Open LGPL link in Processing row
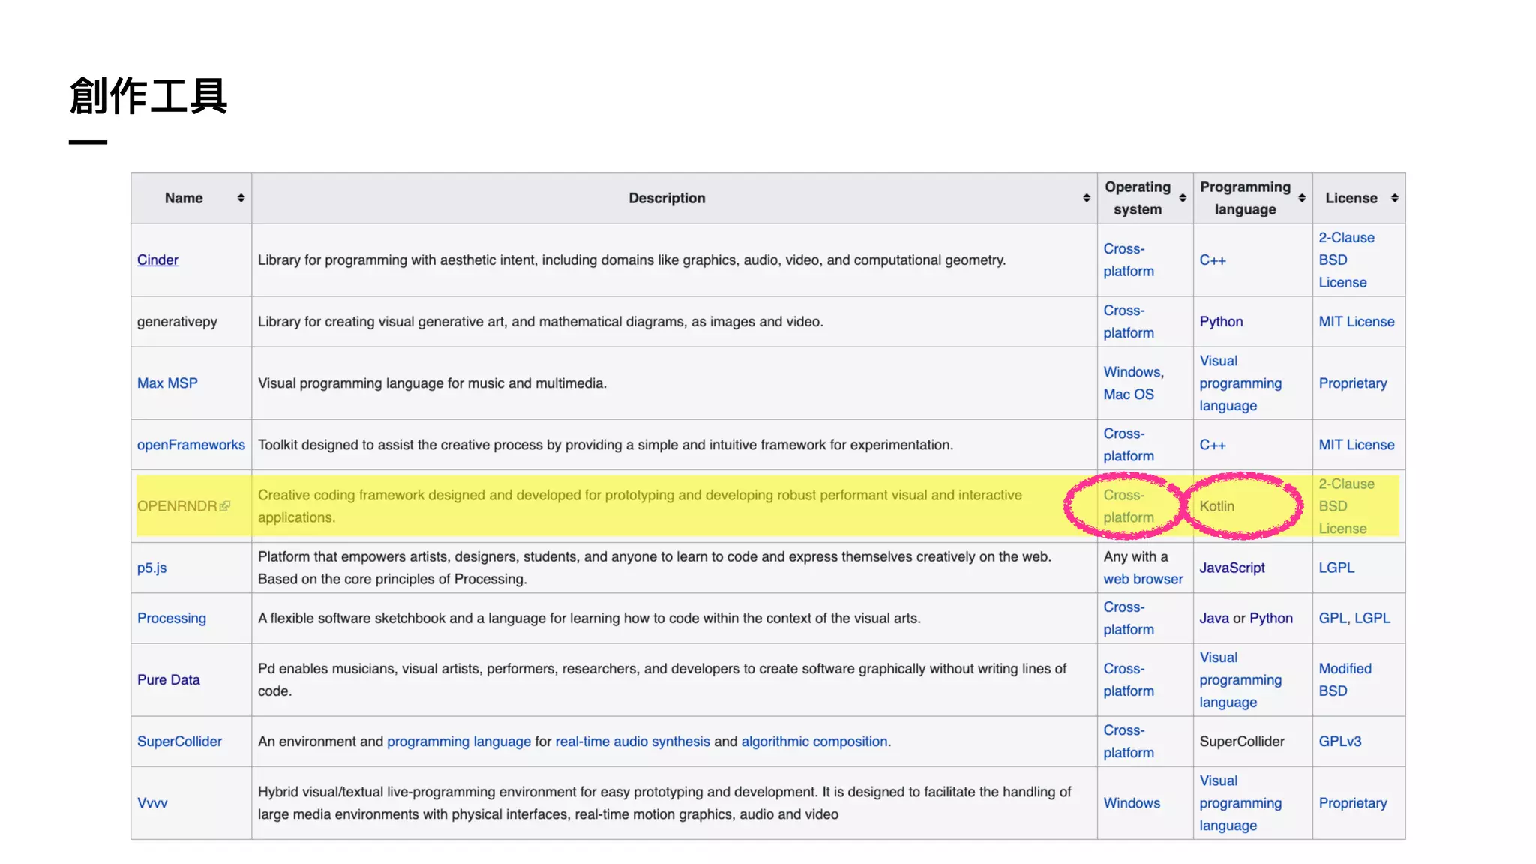 pyautogui.click(x=1372, y=618)
